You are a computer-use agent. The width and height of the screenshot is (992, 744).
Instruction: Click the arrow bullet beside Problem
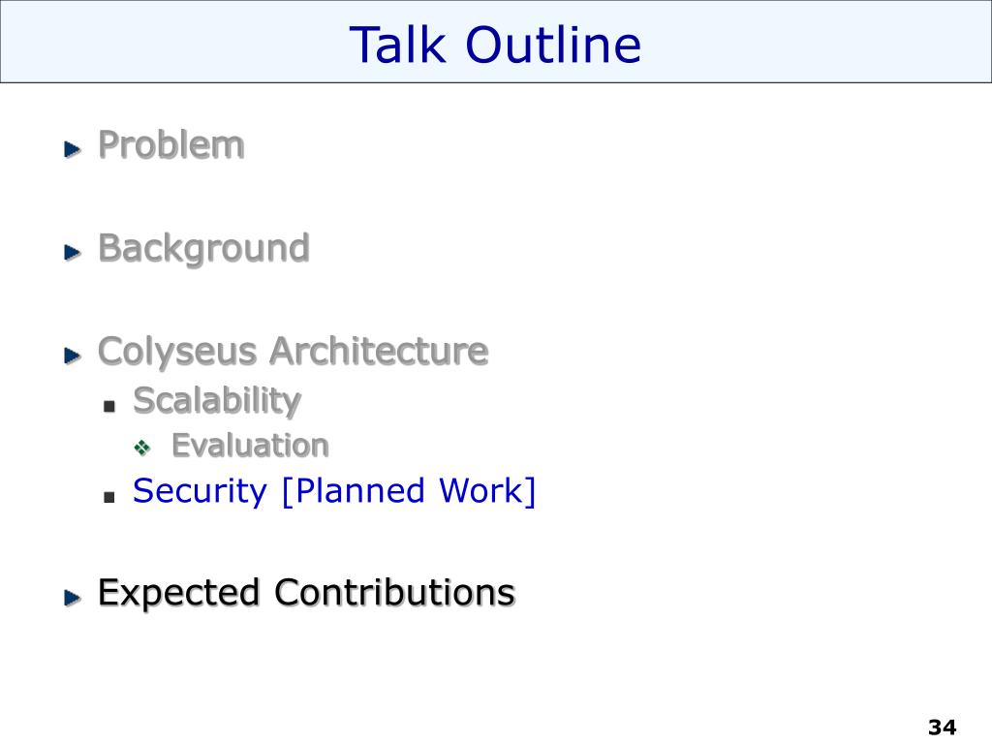point(73,149)
